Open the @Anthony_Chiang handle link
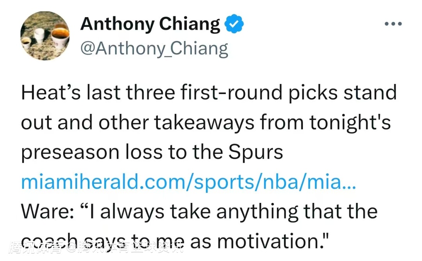 pyautogui.click(x=154, y=49)
